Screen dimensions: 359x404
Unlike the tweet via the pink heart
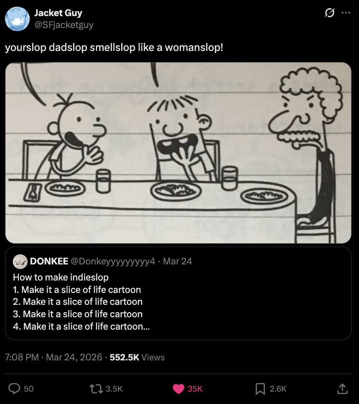point(179,388)
